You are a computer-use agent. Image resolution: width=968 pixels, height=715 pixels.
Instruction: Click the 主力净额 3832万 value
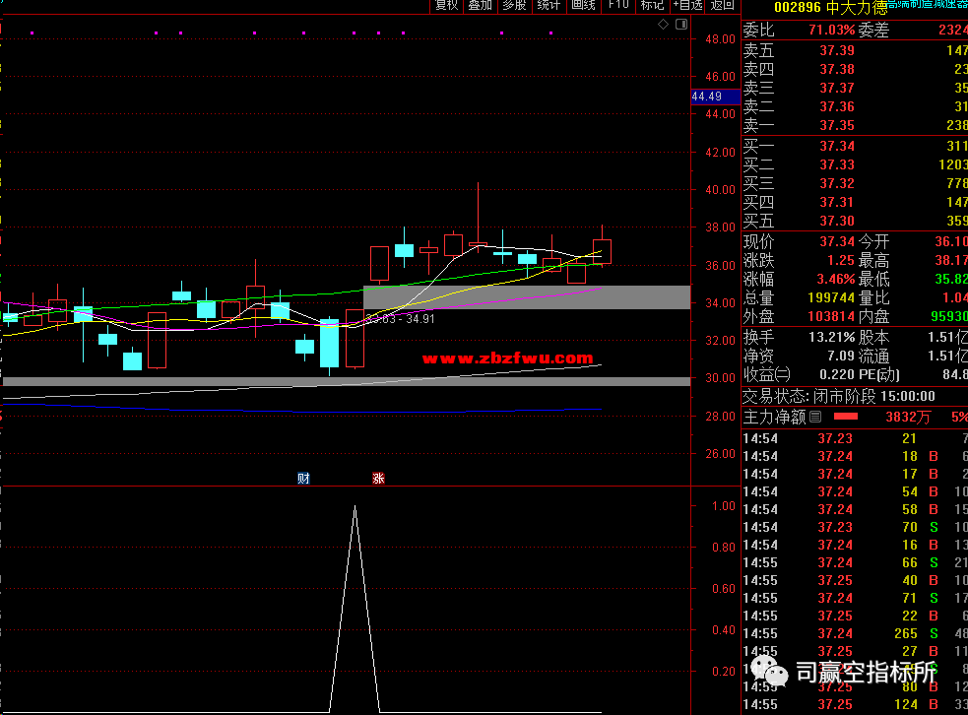point(908,417)
